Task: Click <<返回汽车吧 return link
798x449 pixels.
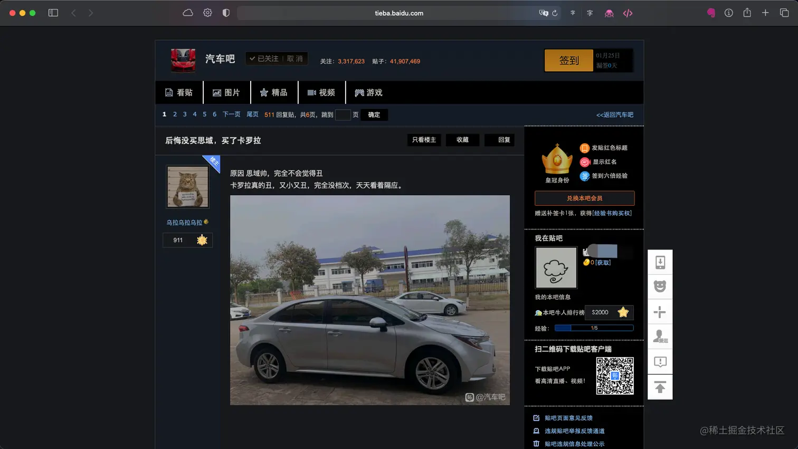Action: (x=615, y=114)
